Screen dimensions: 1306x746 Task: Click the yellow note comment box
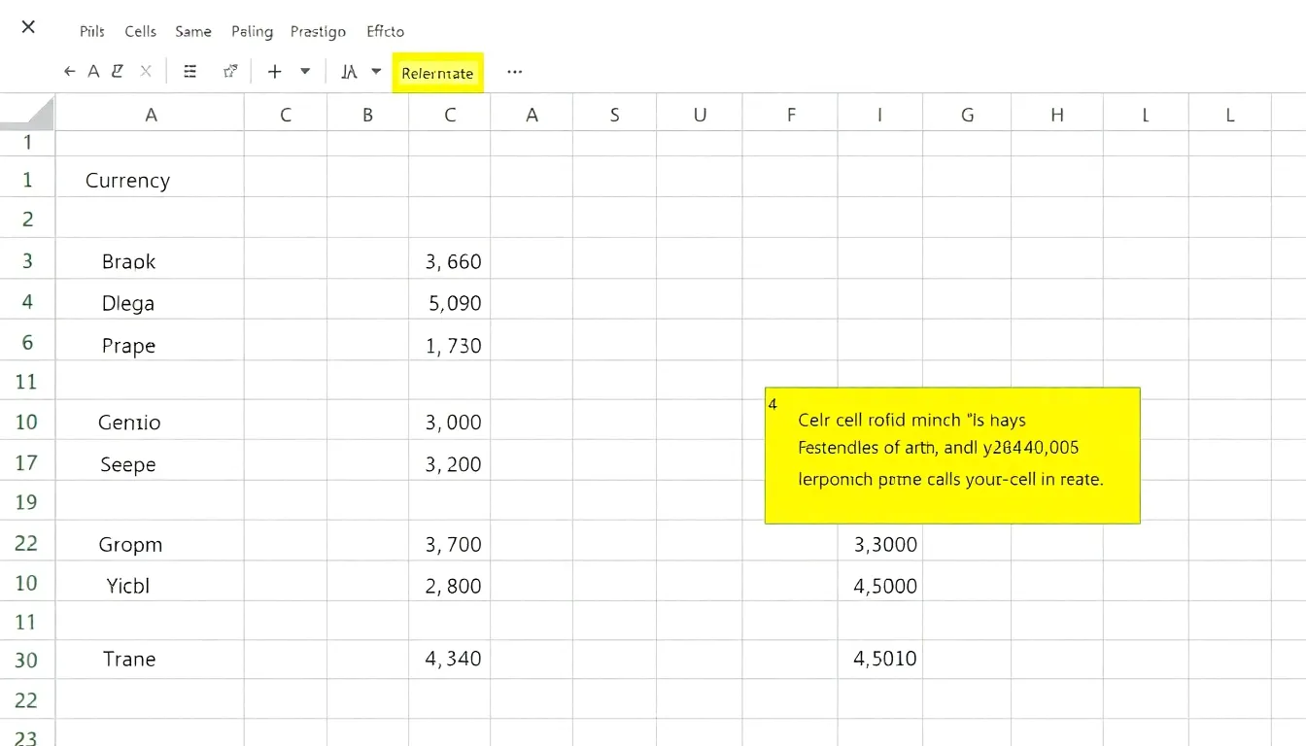click(x=952, y=456)
